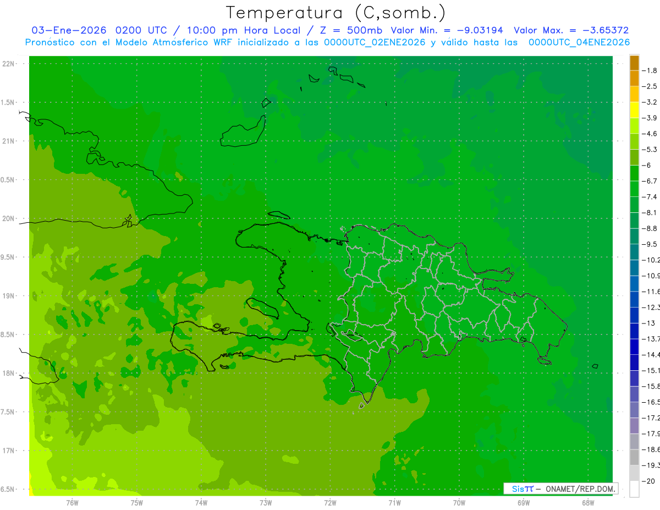Click the "-7.4" legend value

coord(651,197)
